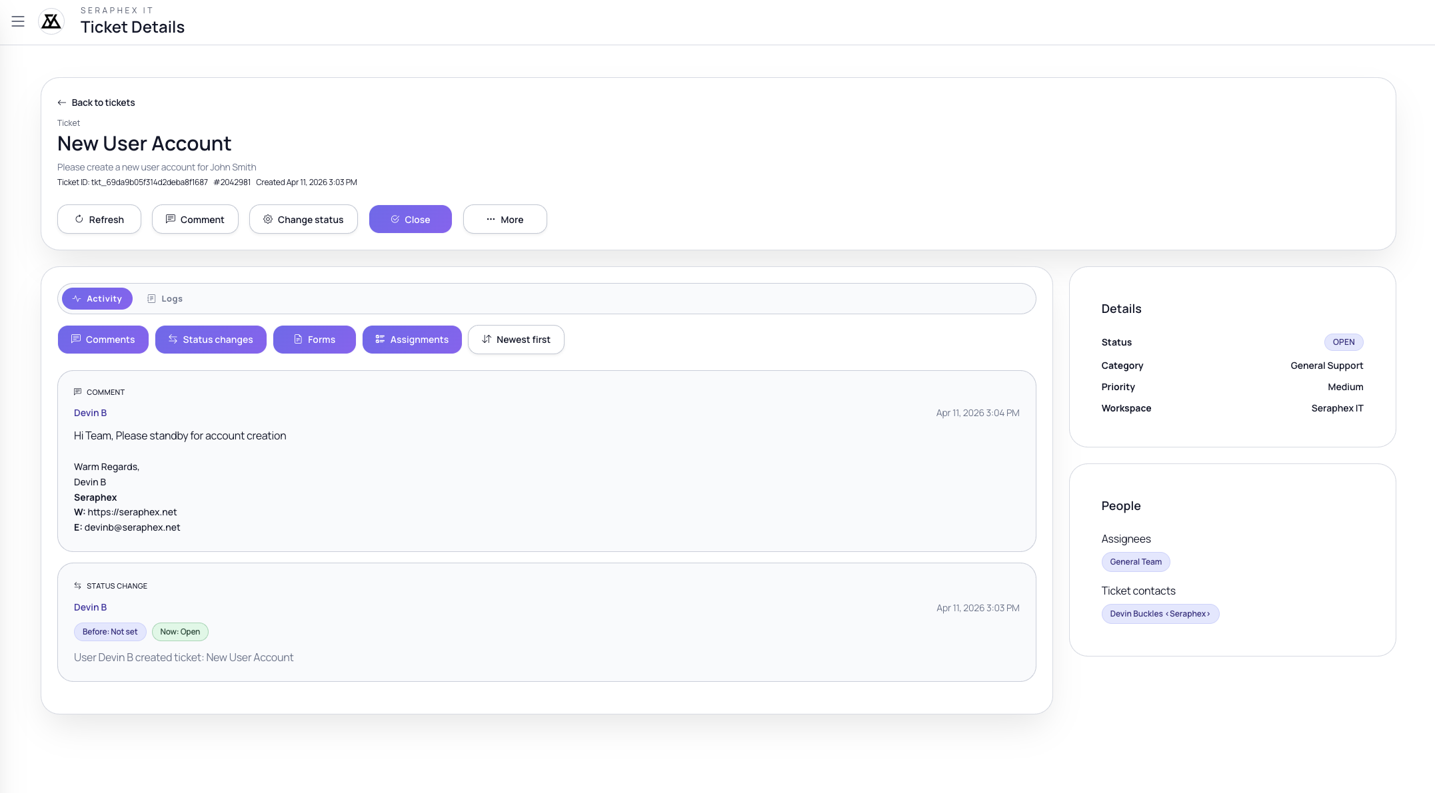Screen dimensions: 1435x793
Task: Click the Seraphex logo icon
Action: pos(51,21)
